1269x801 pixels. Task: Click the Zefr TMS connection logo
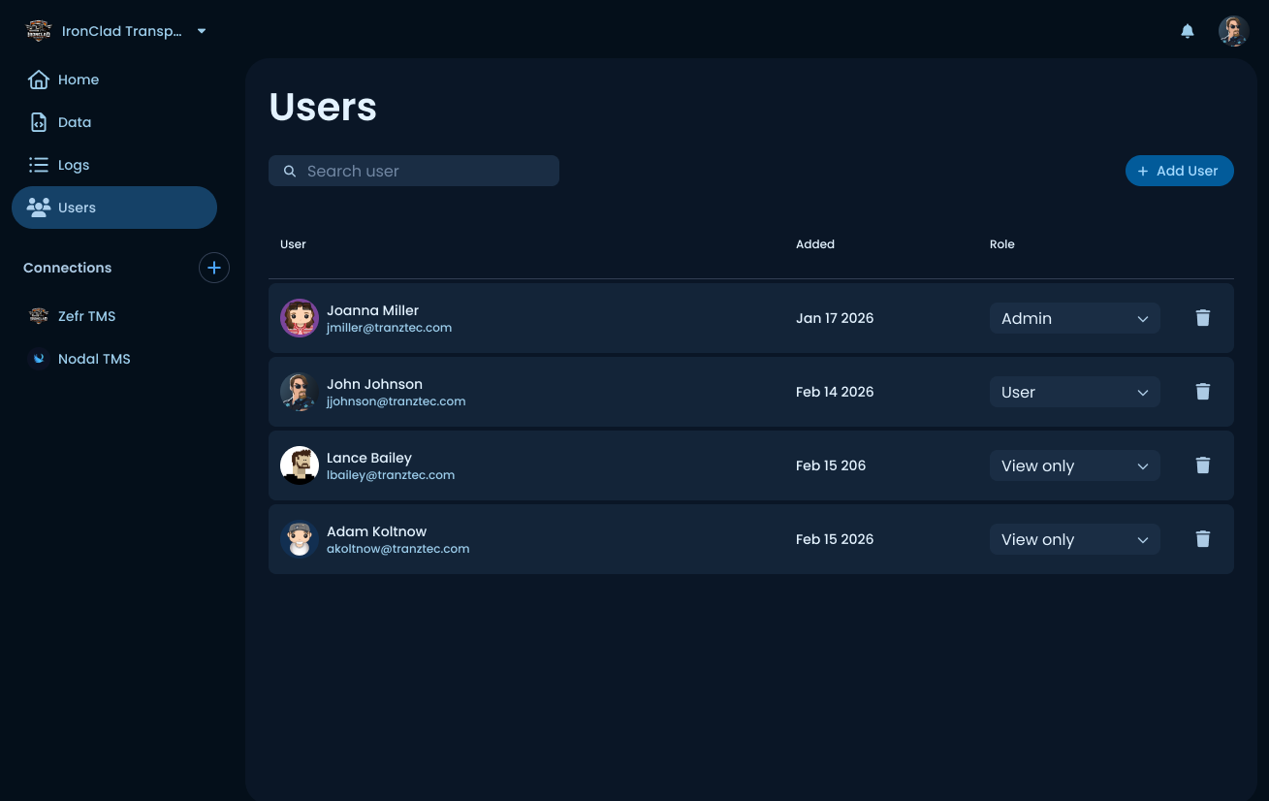point(39,316)
